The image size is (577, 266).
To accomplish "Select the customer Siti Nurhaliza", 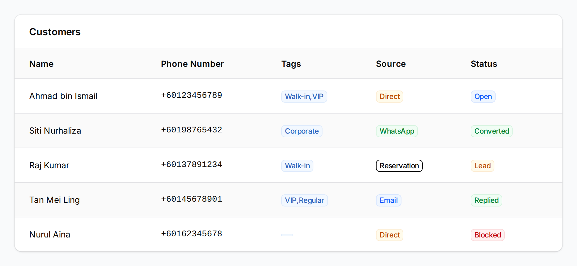I will pyautogui.click(x=55, y=131).
